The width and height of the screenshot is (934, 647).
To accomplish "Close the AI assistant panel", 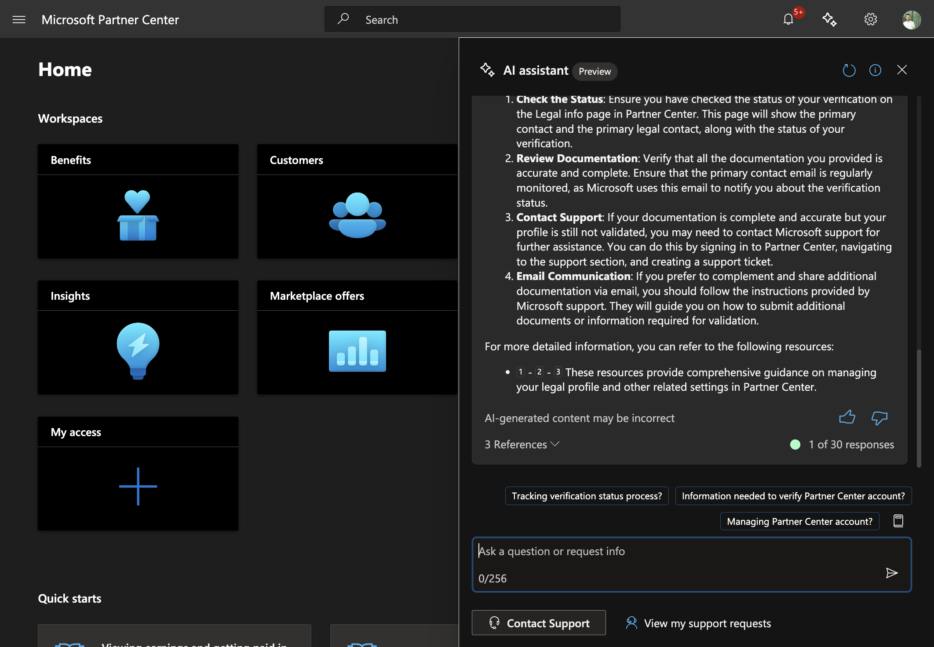I will click(902, 70).
